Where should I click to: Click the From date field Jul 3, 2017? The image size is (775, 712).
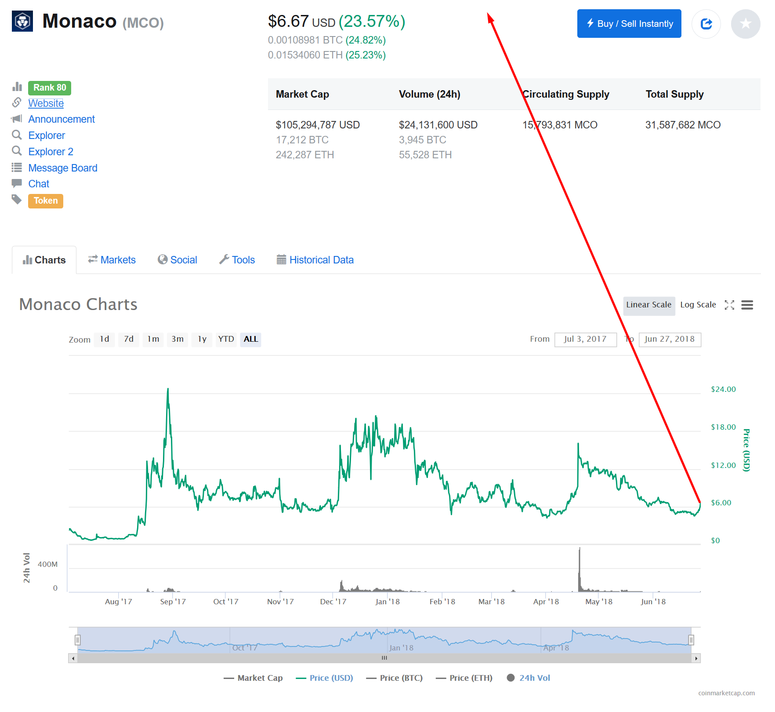(x=586, y=340)
